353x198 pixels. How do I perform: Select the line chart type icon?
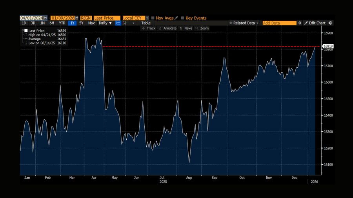click(x=118, y=23)
